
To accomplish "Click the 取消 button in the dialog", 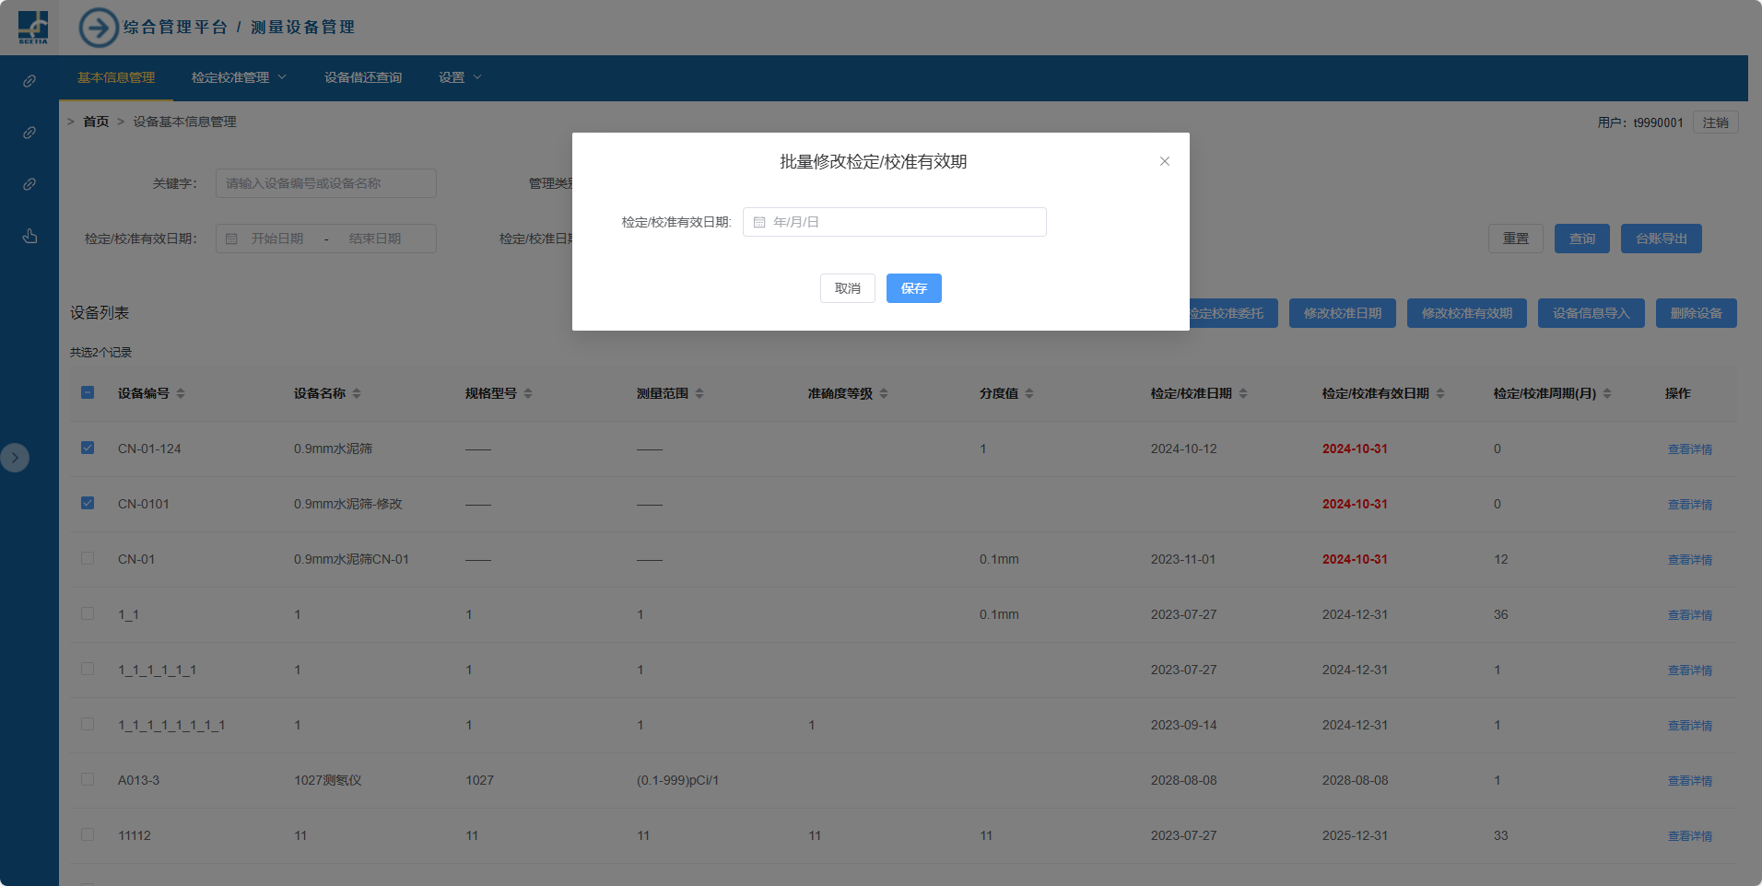I will coord(847,289).
